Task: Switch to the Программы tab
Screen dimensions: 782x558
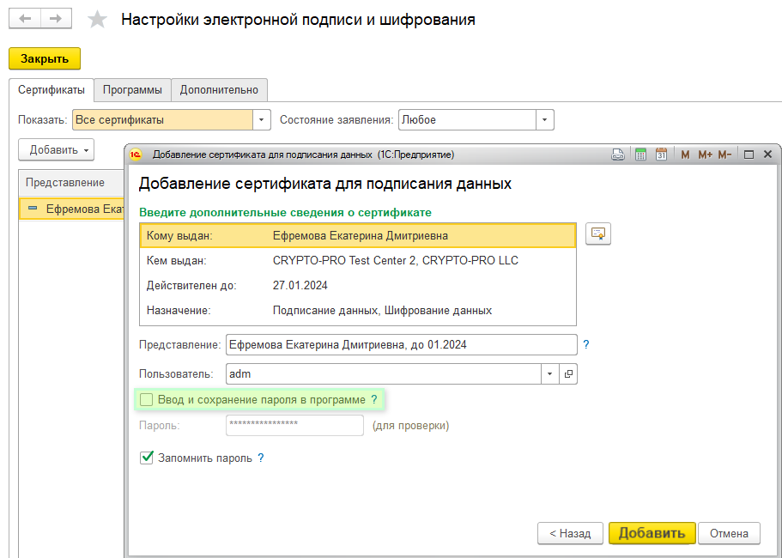Action: tap(132, 89)
